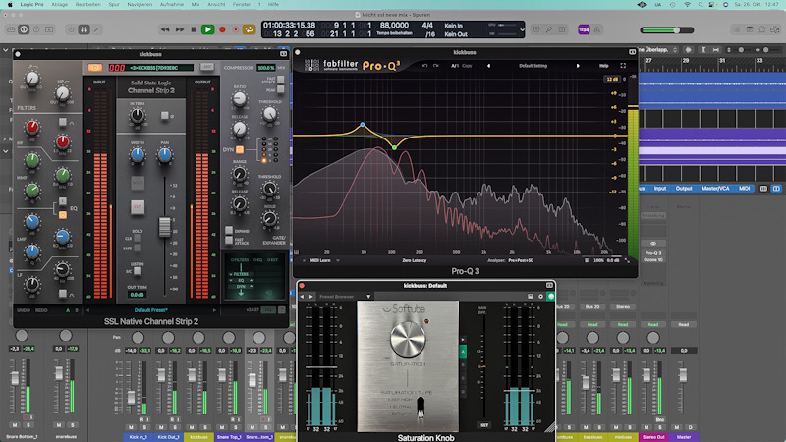The image size is (786, 442).
Task: Open the Help menu in Pro-Q 3
Action: (604, 66)
